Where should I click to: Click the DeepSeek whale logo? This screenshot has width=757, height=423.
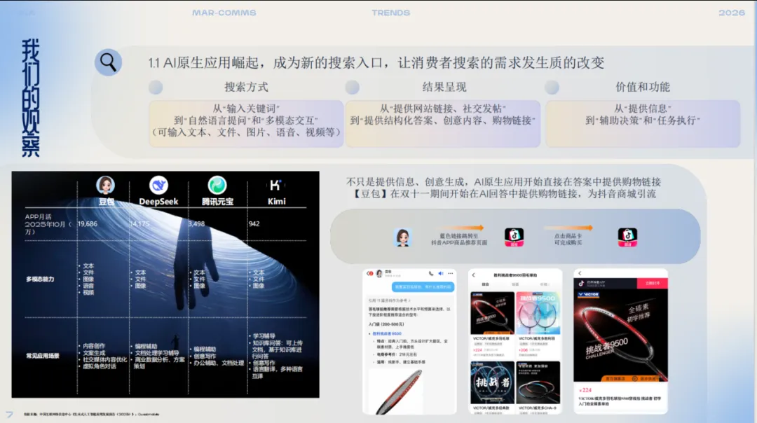click(158, 185)
